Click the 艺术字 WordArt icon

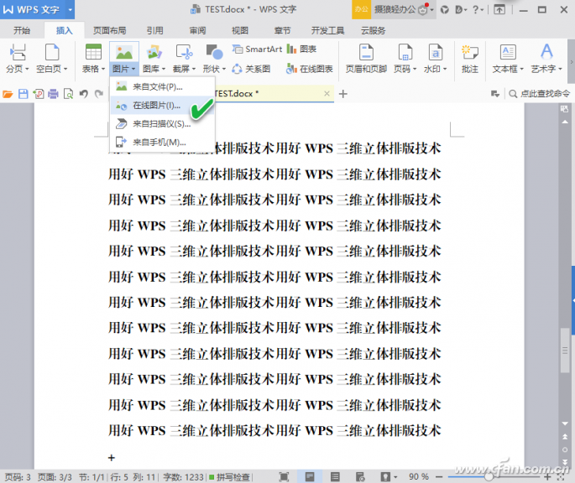click(x=546, y=52)
